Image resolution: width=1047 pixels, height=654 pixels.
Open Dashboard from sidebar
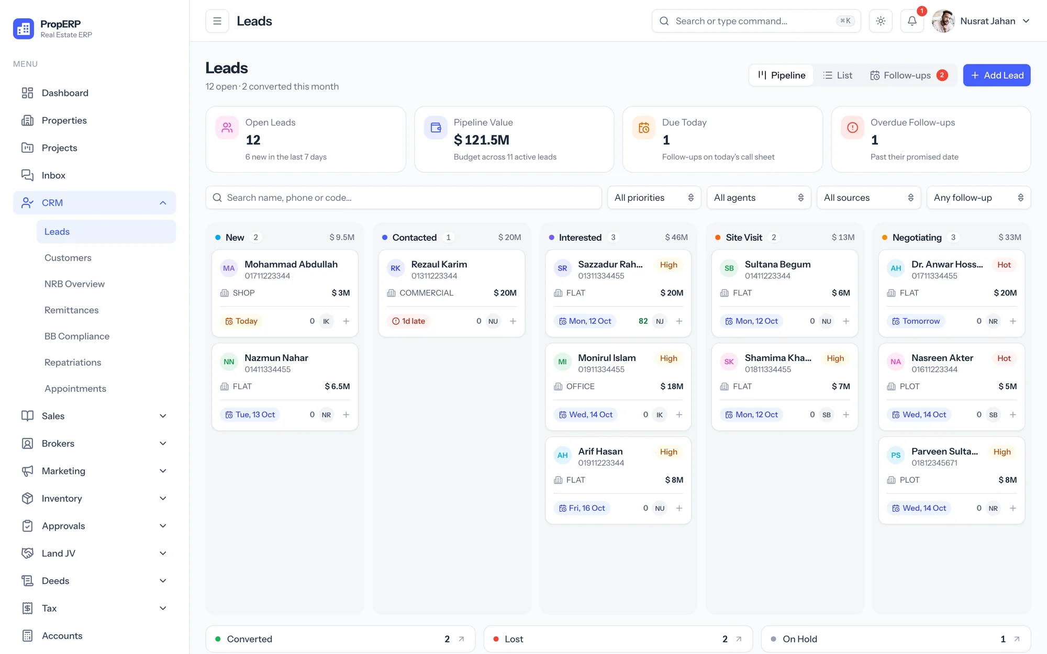point(94,93)
